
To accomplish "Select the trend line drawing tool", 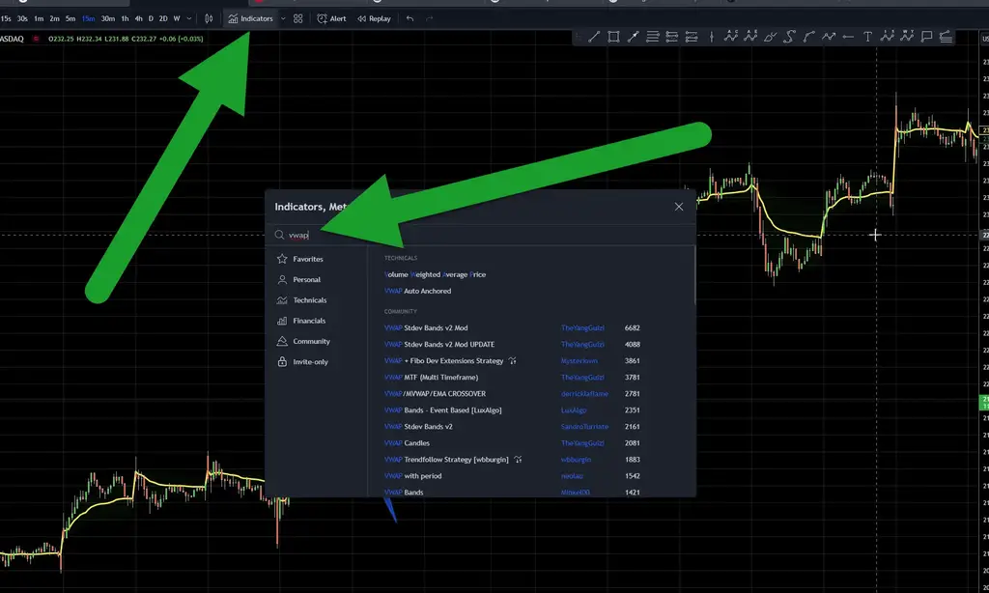I will pos(594,38).
